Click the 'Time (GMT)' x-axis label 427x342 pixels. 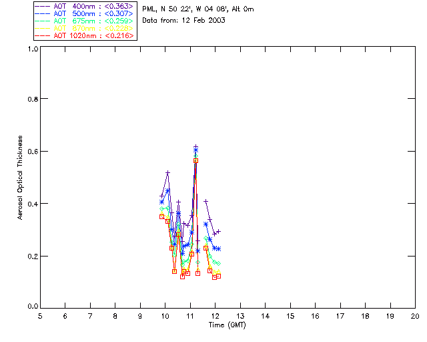pos(228,325)
